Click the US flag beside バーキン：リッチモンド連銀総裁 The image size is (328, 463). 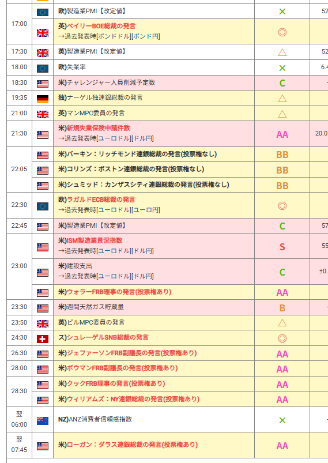(43, 155)
